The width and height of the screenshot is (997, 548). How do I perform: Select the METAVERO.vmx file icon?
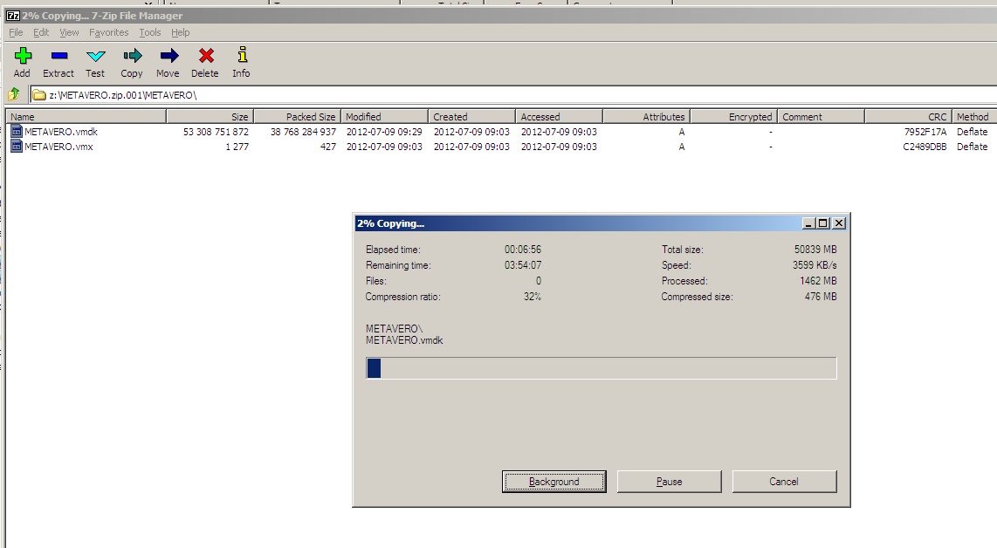(17, 147)
